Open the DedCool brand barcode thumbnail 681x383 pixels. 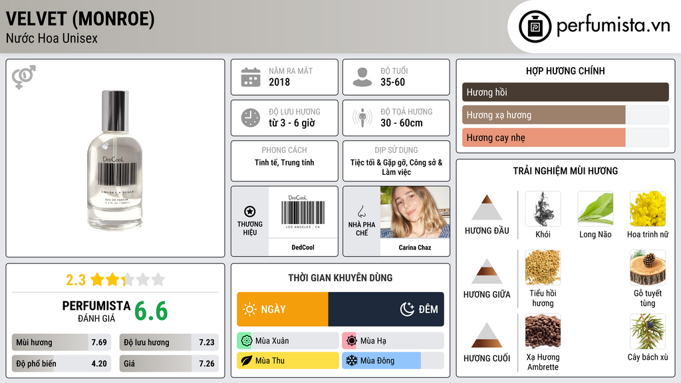point(303,212)
